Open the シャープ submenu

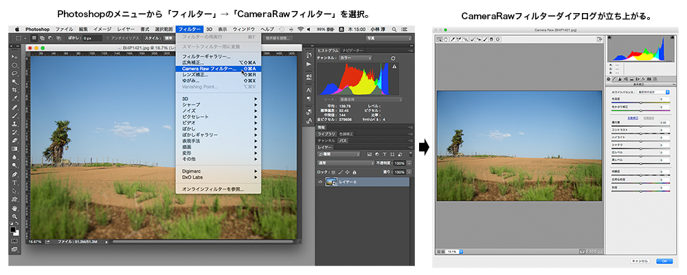tap(218, 104)
